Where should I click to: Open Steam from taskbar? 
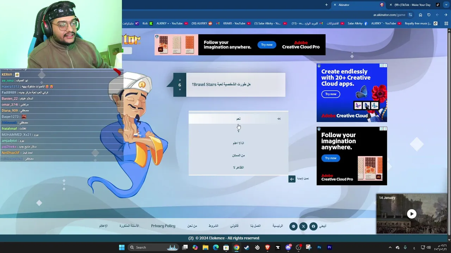coord(247,247)
